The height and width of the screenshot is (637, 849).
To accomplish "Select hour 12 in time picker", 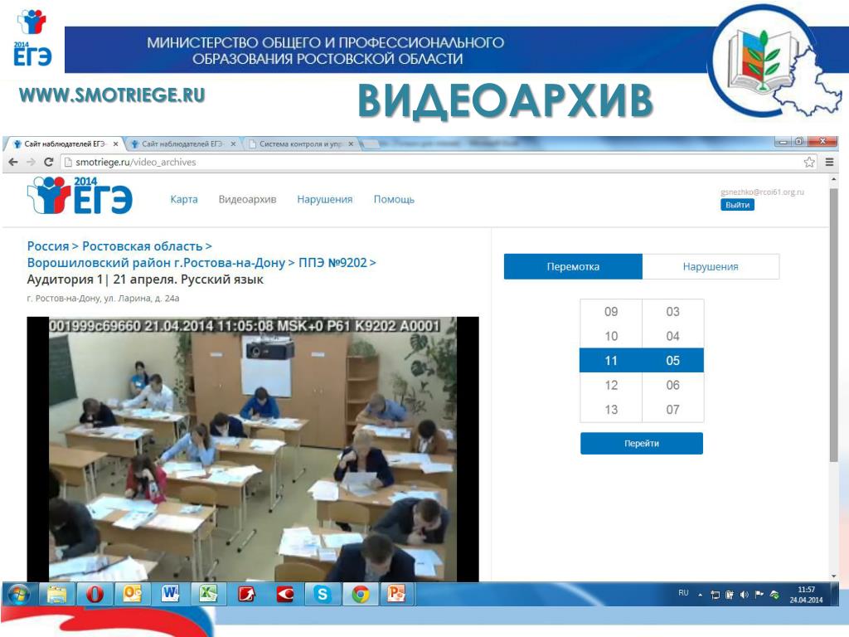I will [x=611, y=385].
